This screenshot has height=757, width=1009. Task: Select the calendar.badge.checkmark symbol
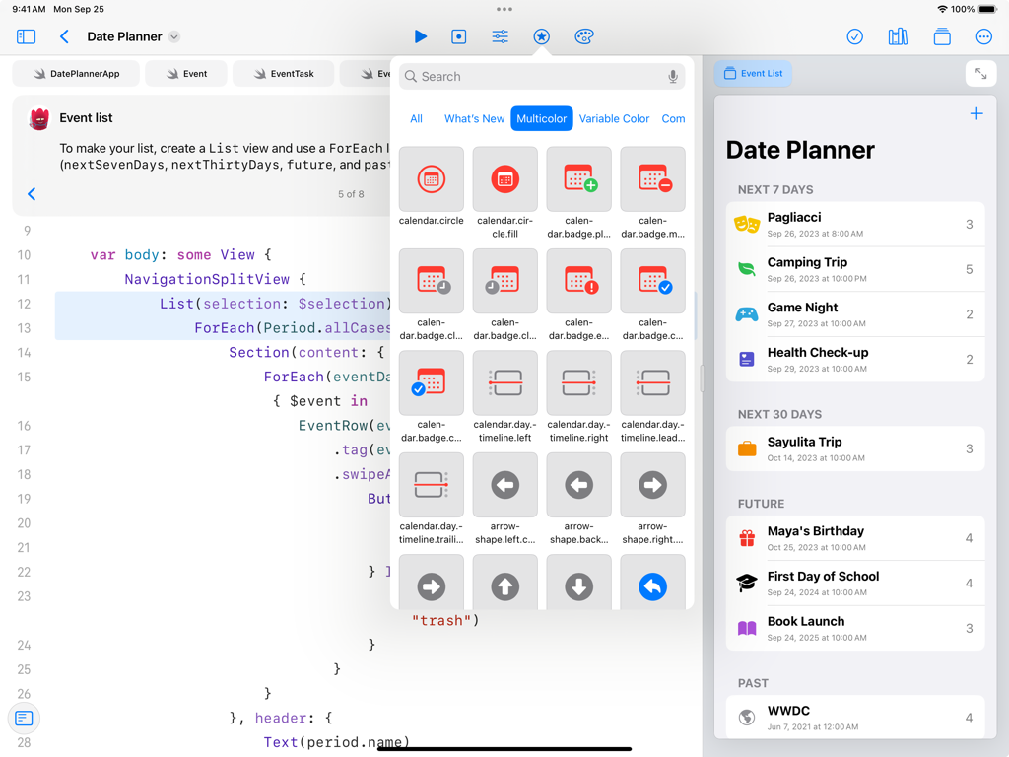[x=652, y=281]
